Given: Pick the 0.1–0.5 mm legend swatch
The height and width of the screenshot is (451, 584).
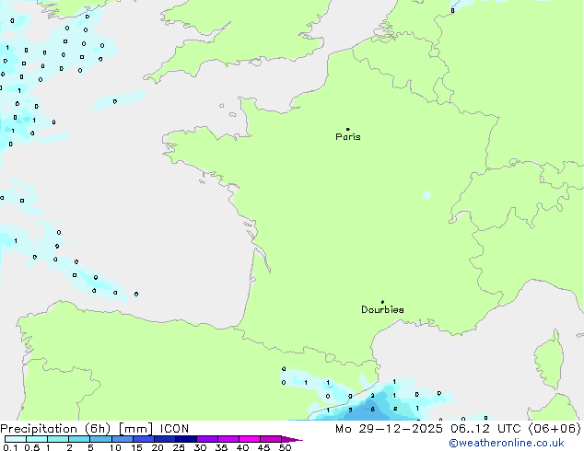Looking at the screenshot, I should click(x=16, y=439).
